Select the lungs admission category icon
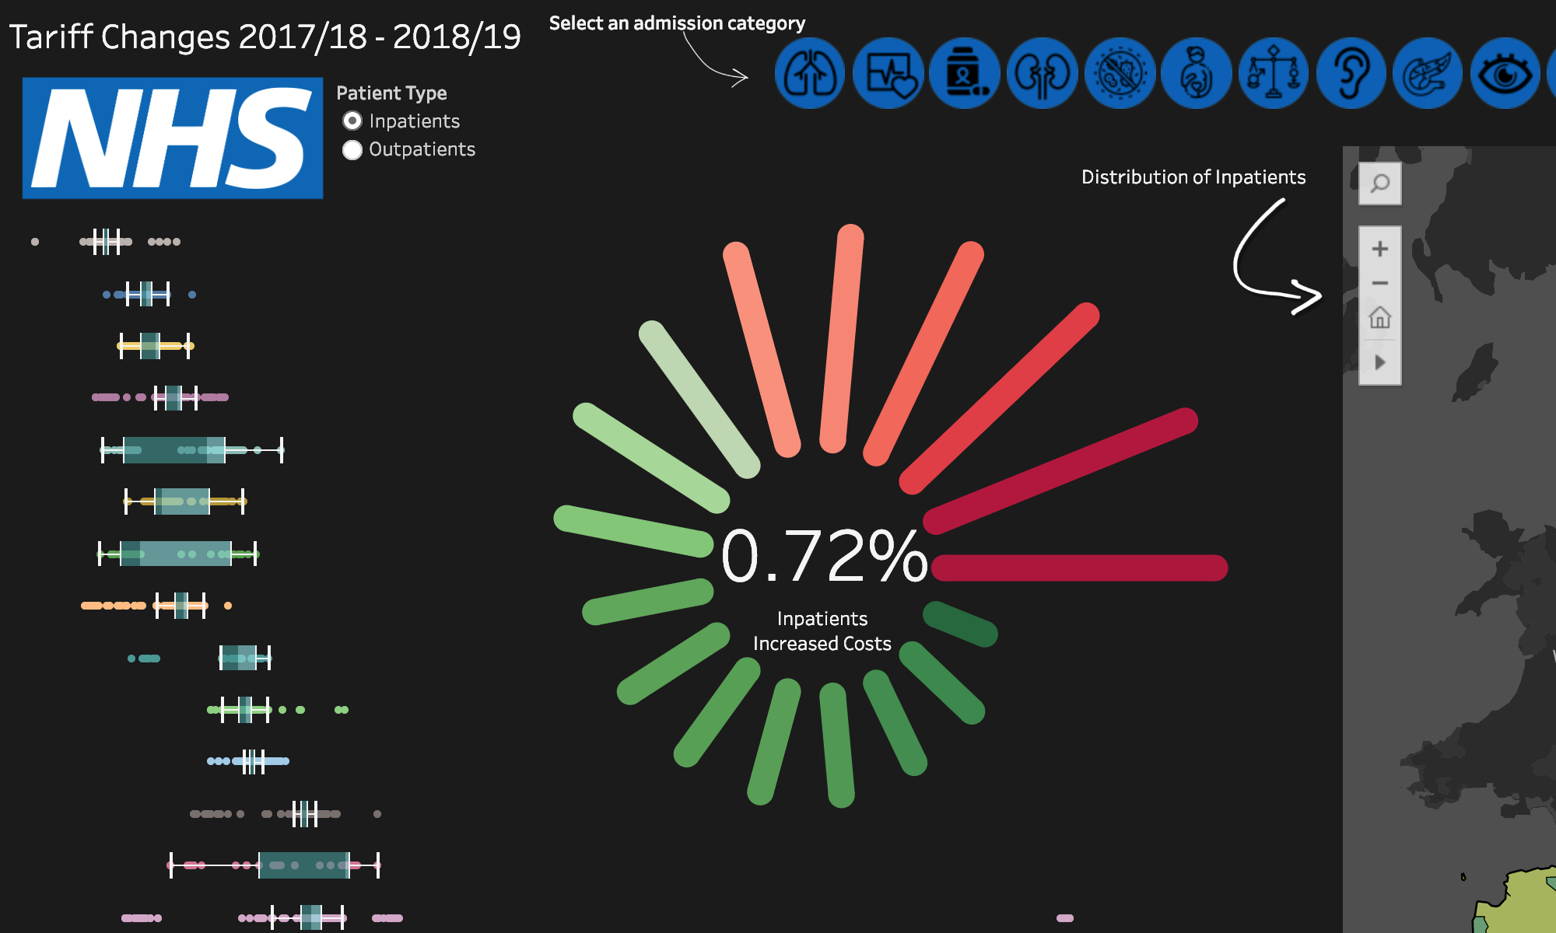The image size is (1556, 933). 810,73
